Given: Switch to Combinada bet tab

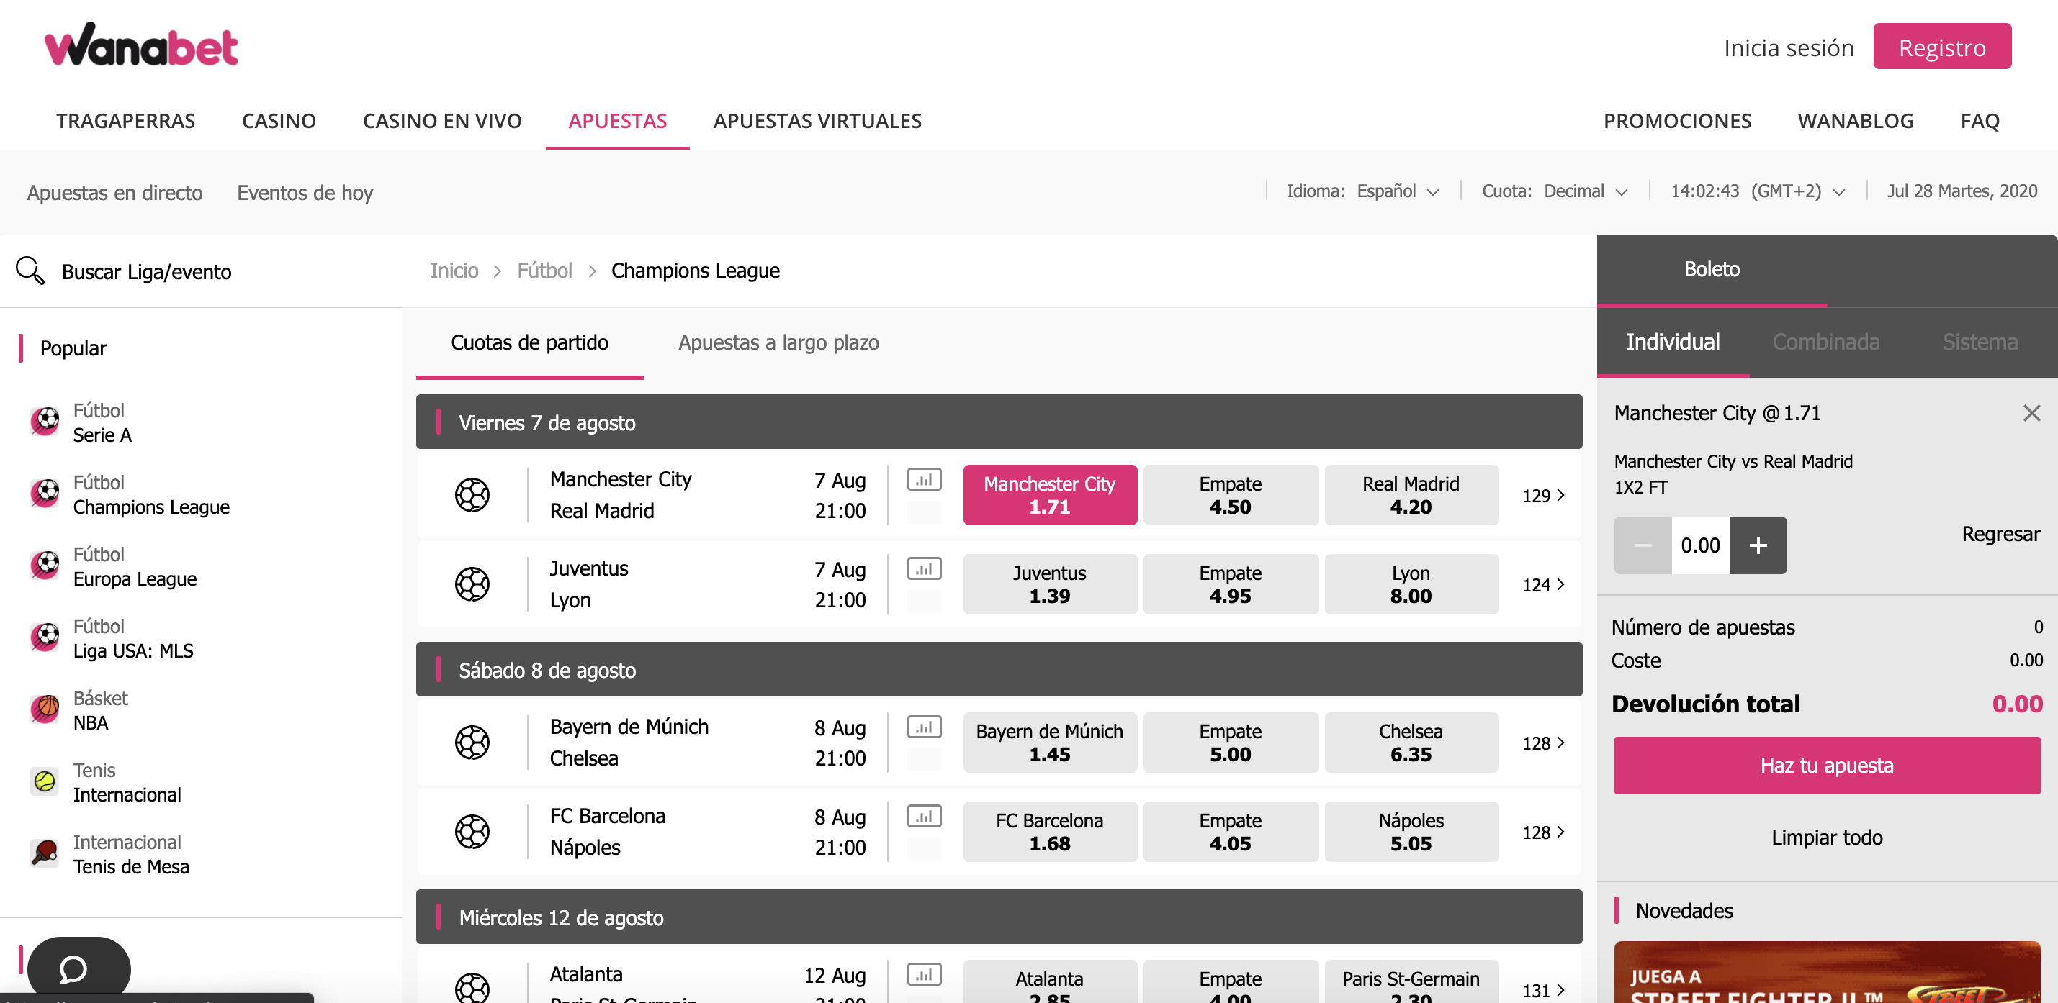Looking at the screenshot, I should click(x=1825, y=342).
